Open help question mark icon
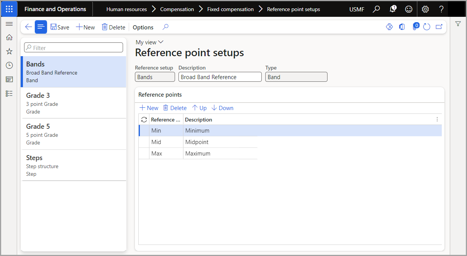Image resolution: width=467 pixels, height=256 pixels. coord(441,9)
